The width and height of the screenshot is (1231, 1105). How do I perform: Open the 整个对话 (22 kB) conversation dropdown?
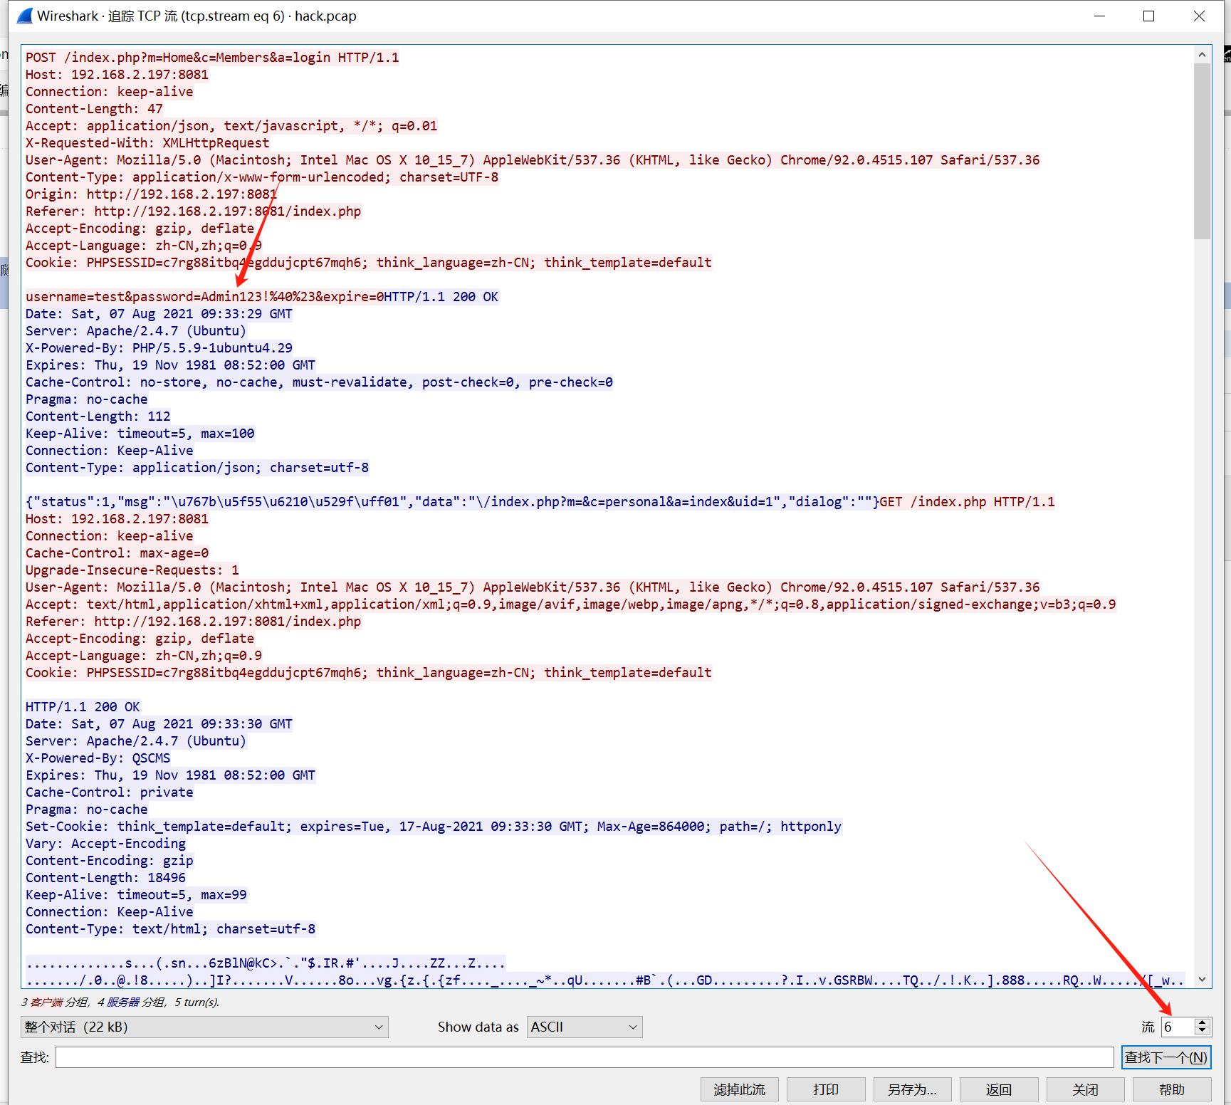(x=204, y=1027)
